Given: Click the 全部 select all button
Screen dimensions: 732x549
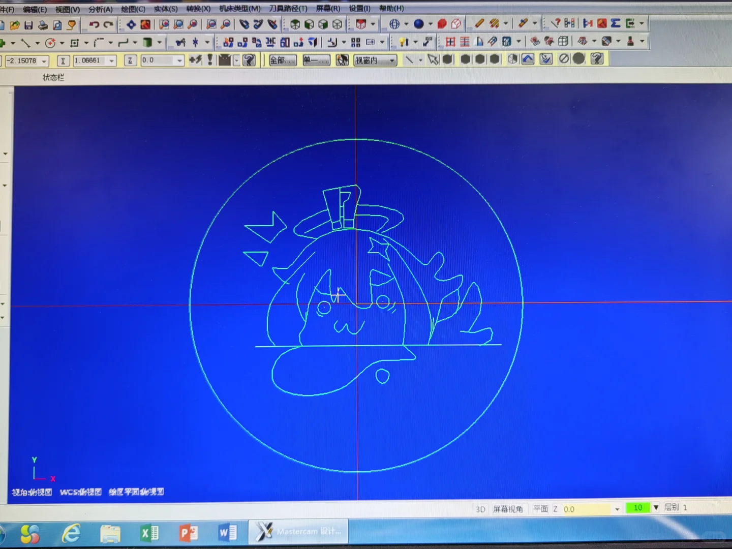Looking at the screenshot, I should tap(282, 60).
